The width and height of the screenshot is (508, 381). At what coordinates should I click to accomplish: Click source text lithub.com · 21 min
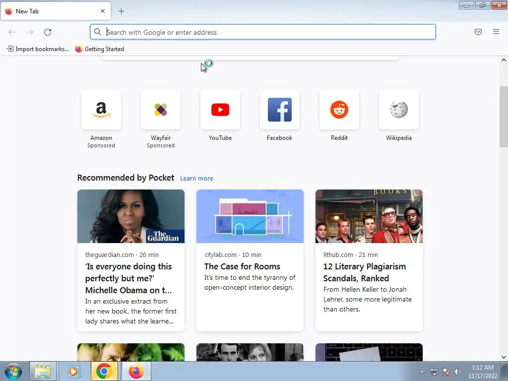pyautogui.click(x=351, y=254)
